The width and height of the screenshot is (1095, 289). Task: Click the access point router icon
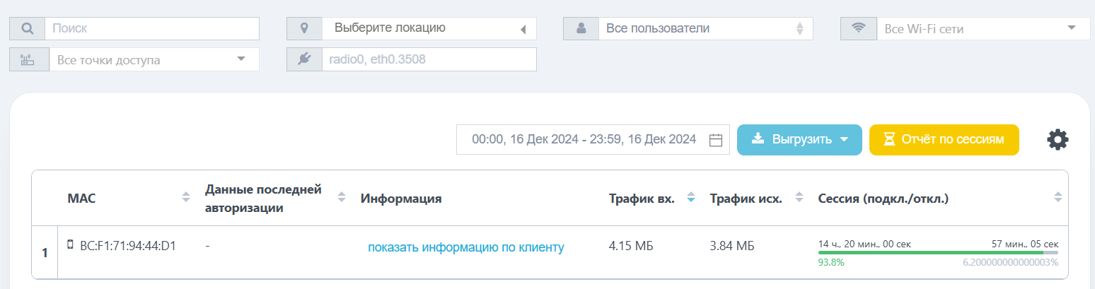(x=27, y=59)
